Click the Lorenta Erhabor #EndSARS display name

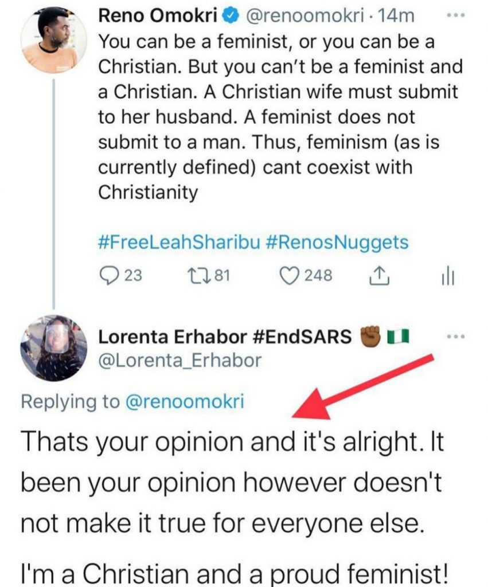point(225,336)
